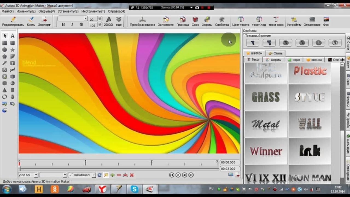
Task: Open the Экспорт export menu
Action: 44,22
